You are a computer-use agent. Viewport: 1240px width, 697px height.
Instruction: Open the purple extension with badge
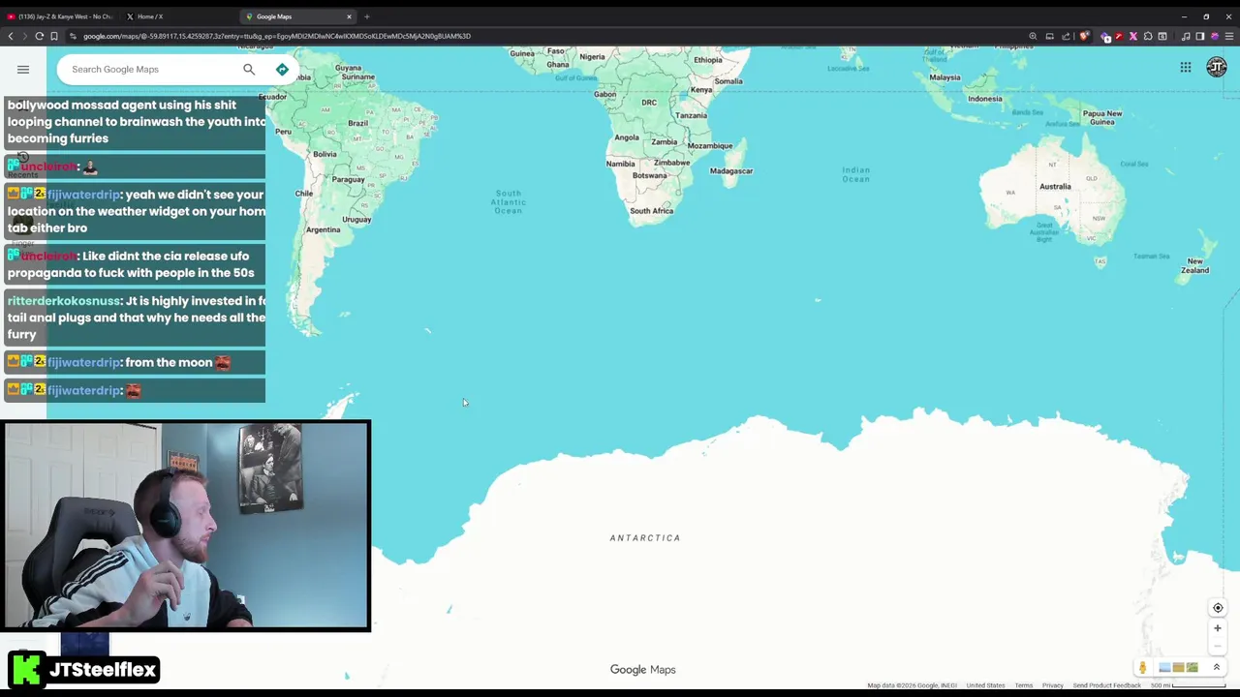(x=1105, y=37)
